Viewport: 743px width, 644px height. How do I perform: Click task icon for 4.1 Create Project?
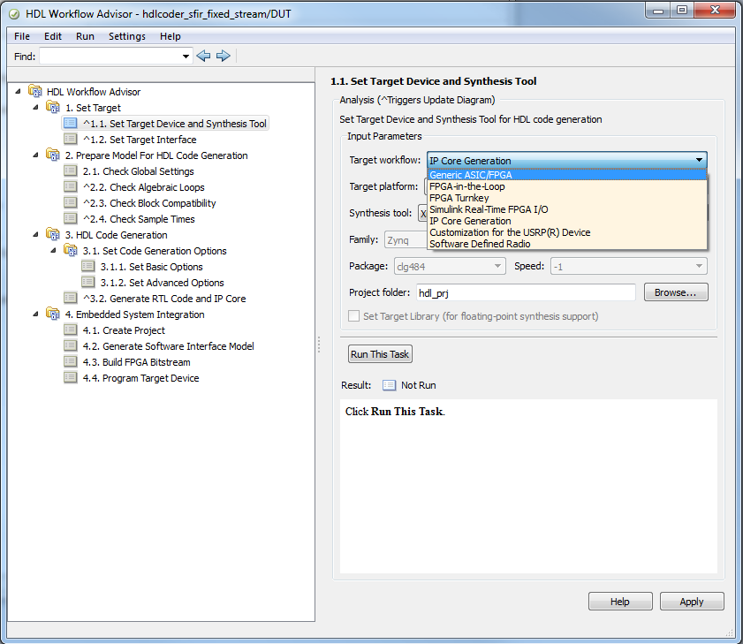[x=70, y=330]
